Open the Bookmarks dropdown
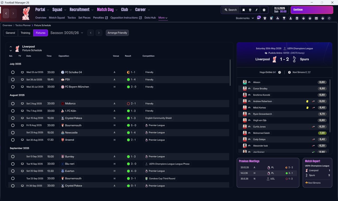 pyautogui.click(x=245, y=18)
